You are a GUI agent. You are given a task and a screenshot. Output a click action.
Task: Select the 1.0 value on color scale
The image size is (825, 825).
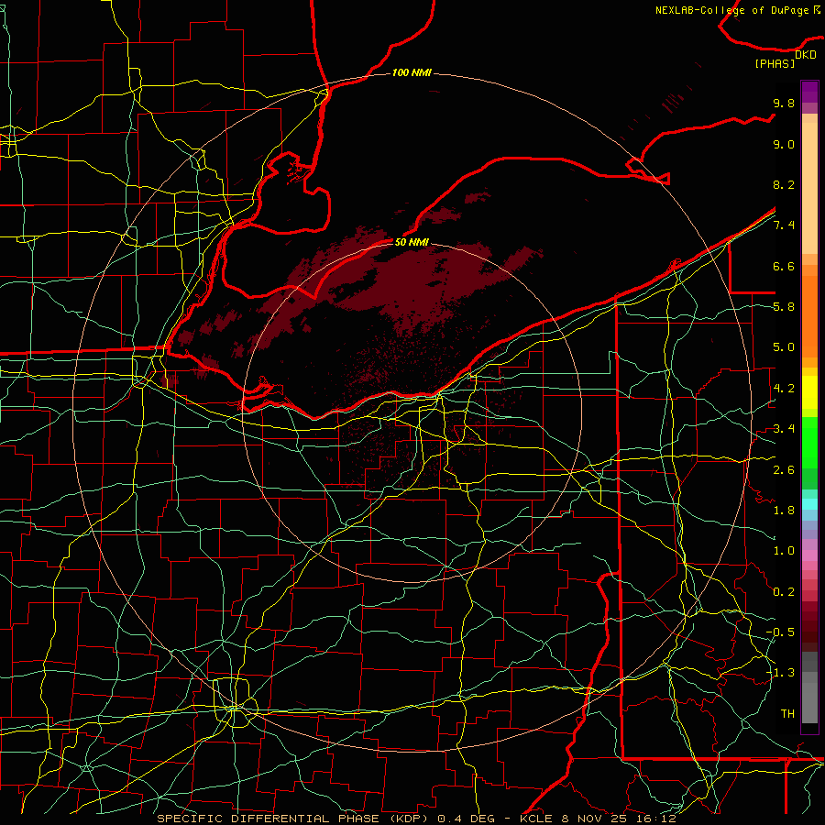pos(784,551)
